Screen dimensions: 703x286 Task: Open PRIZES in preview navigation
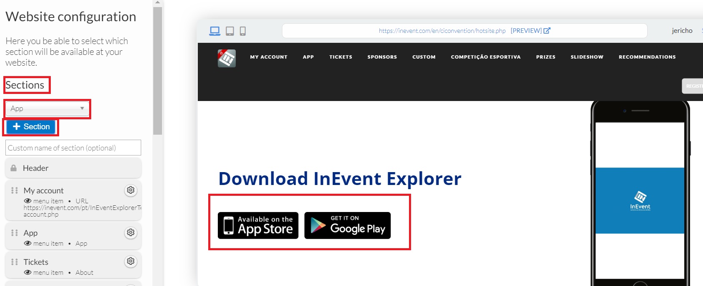pos(546,57)
